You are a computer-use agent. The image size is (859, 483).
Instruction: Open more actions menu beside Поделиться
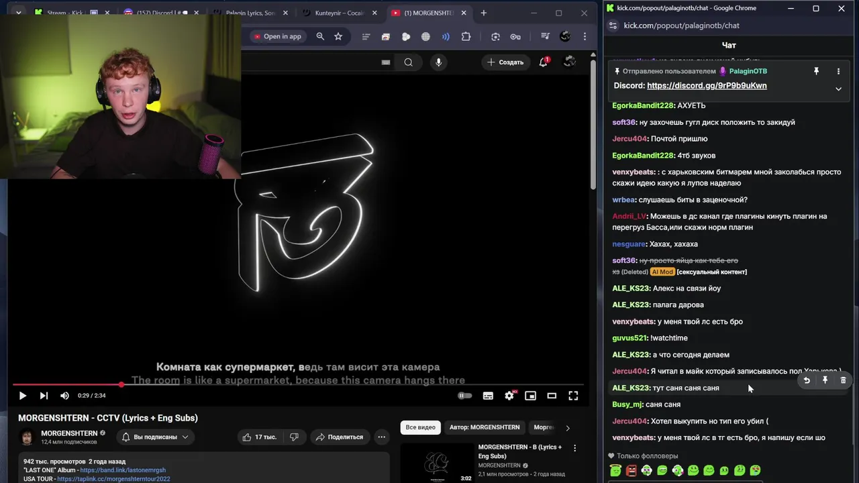(381, 437)
